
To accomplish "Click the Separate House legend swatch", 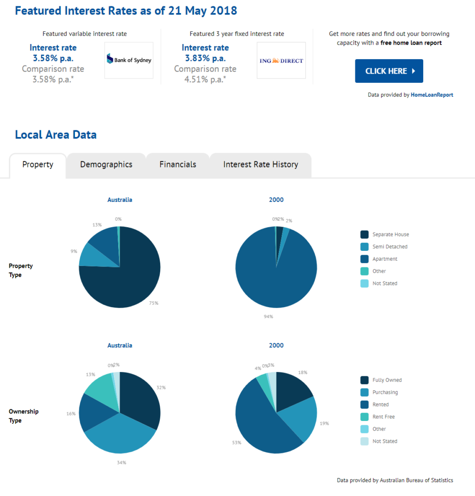I will pos(364,234).
